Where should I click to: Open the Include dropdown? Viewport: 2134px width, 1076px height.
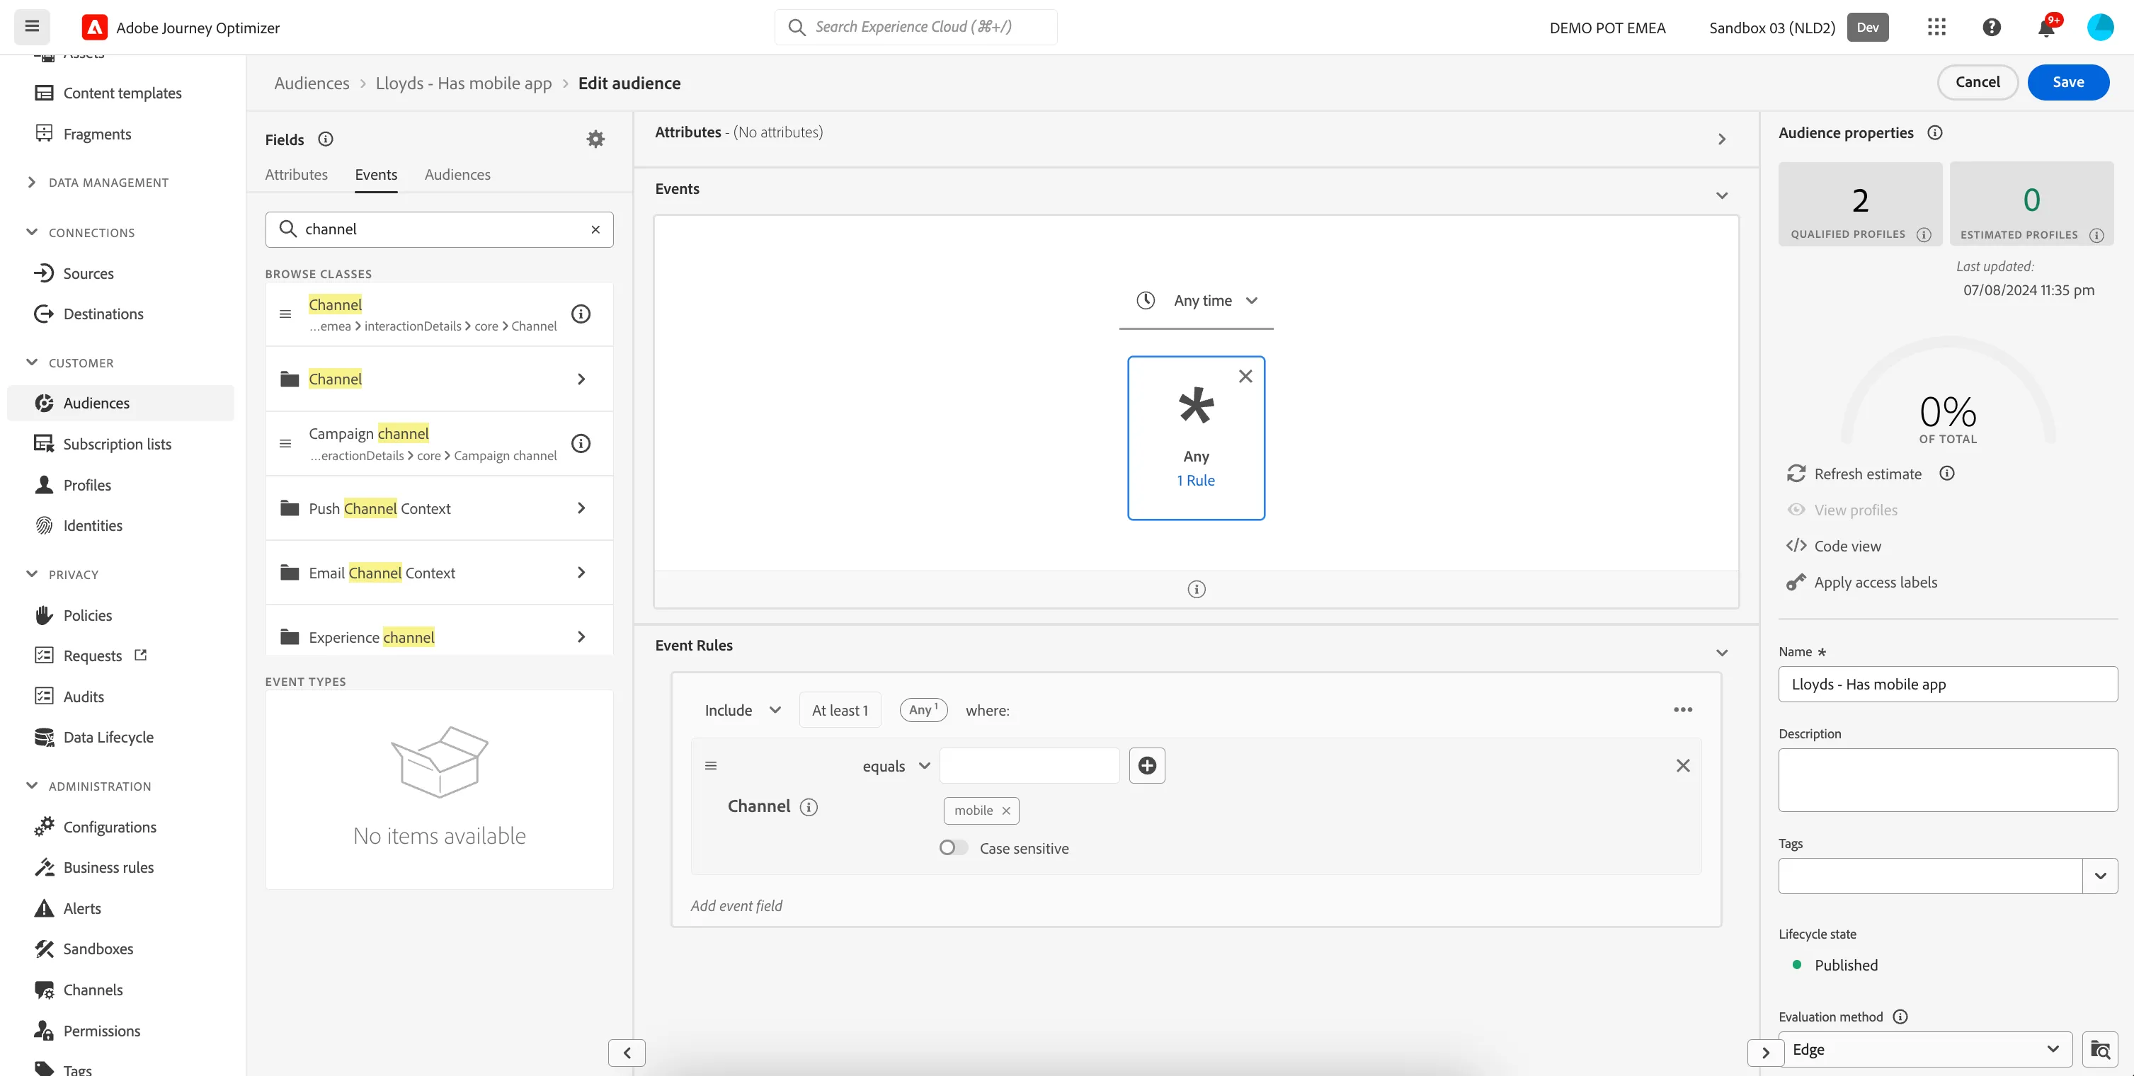742,710
